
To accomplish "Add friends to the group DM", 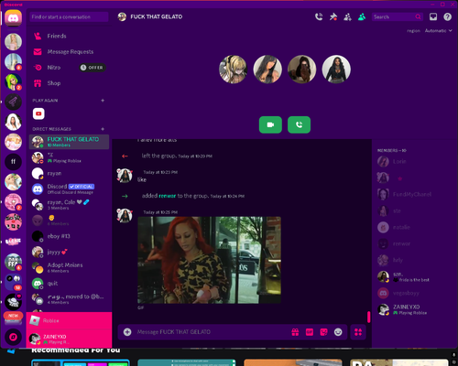I will pos(347,16).
